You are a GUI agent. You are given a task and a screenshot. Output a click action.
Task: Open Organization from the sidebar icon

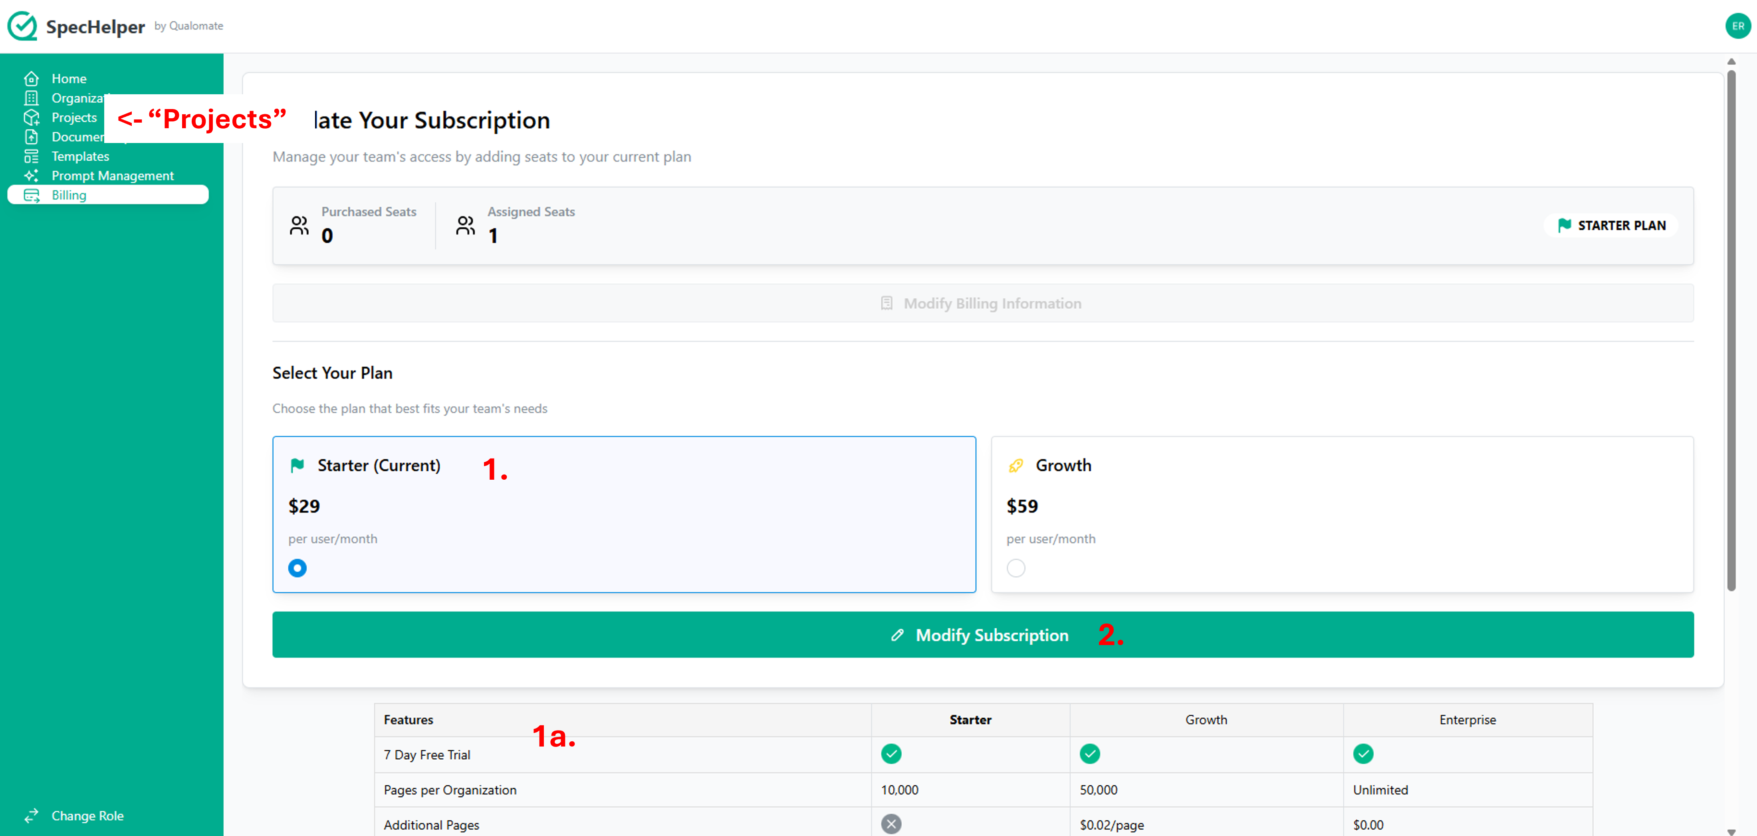click(x=32, y=97)
